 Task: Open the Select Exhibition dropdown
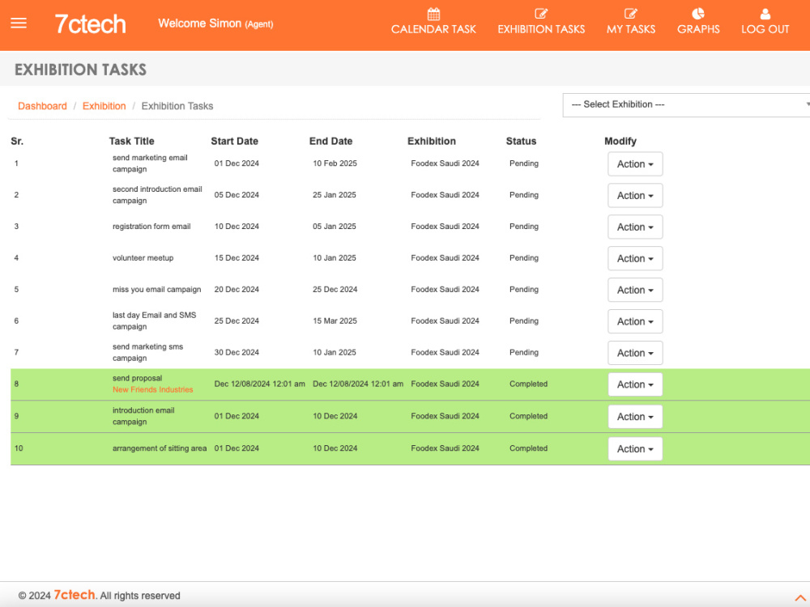pos(686,104)
